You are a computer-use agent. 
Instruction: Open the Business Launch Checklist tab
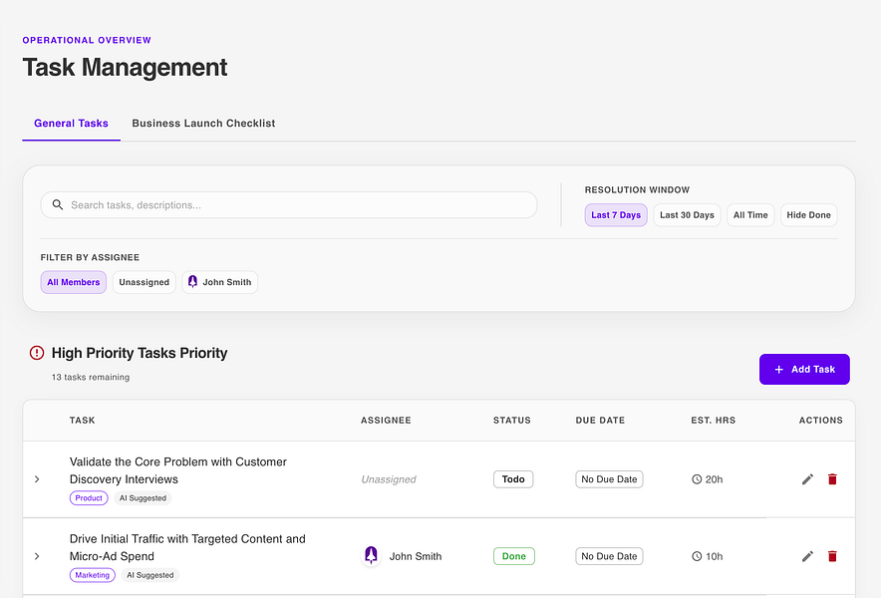[x=203, y=123]
